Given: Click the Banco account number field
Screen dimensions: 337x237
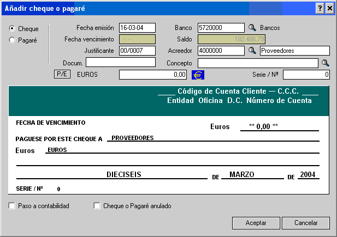Looking at the screenshot, I should coord(221,28).
